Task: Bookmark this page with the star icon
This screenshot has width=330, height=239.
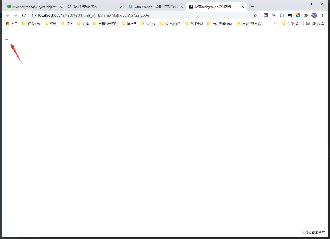Action: coord(255,15)
